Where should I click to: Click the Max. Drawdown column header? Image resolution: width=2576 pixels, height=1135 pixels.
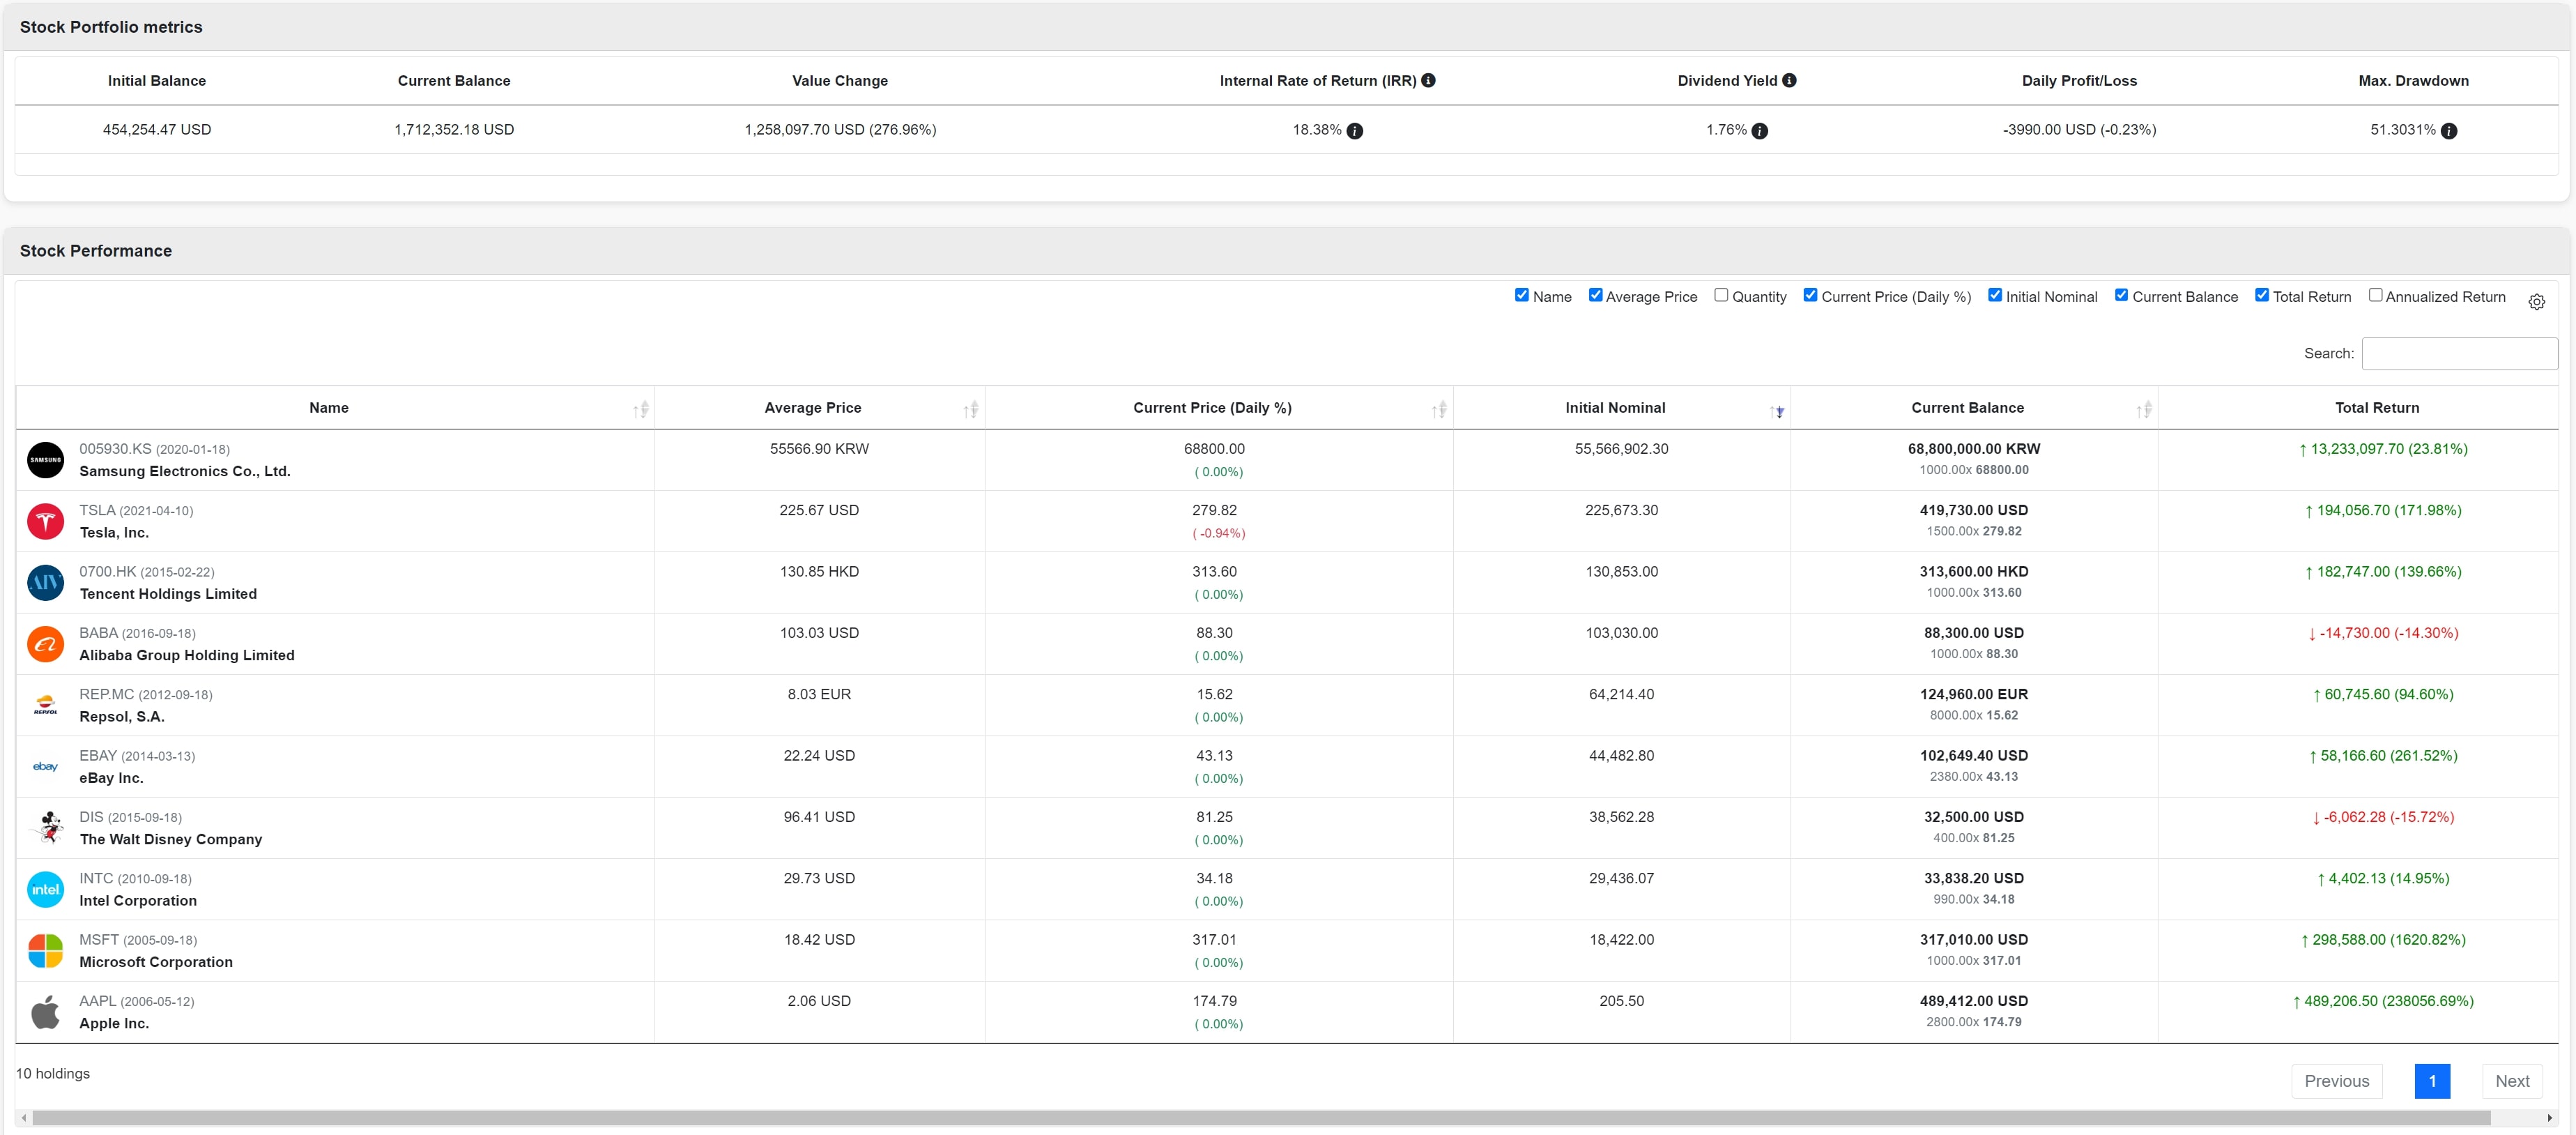2413,81
